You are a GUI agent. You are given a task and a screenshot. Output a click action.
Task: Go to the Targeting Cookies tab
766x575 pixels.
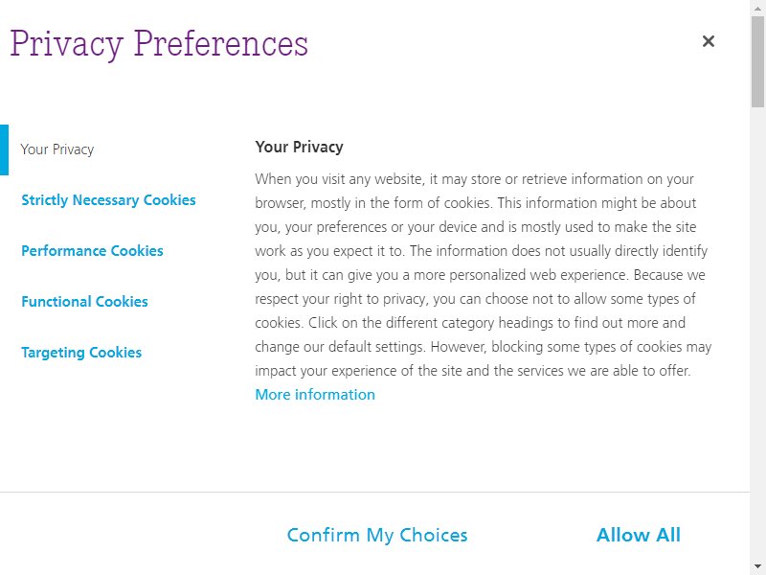[x=81, y=353]
